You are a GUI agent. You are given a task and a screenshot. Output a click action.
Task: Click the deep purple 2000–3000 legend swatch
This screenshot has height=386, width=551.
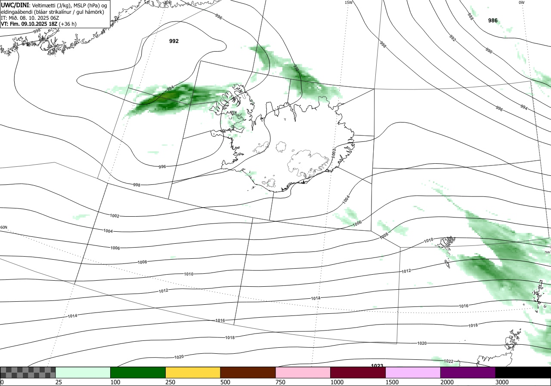(x=468, y=372)
